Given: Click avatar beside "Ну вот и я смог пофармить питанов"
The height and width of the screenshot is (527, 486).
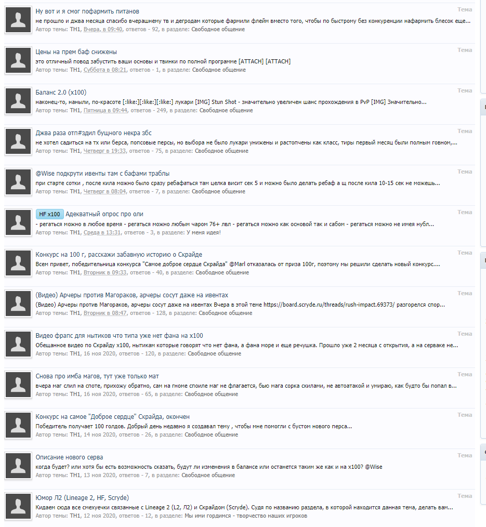Looking at the screenshot, I should [18, 20].
